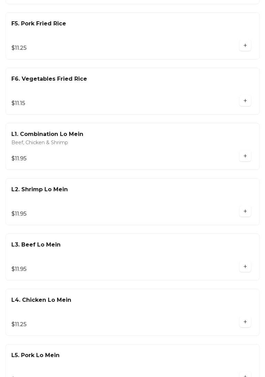Image resolution: width=265 pixels, height=377 pixels.
Task: Click Beef, Chicken & Shrimp description text
Action: 40,142
